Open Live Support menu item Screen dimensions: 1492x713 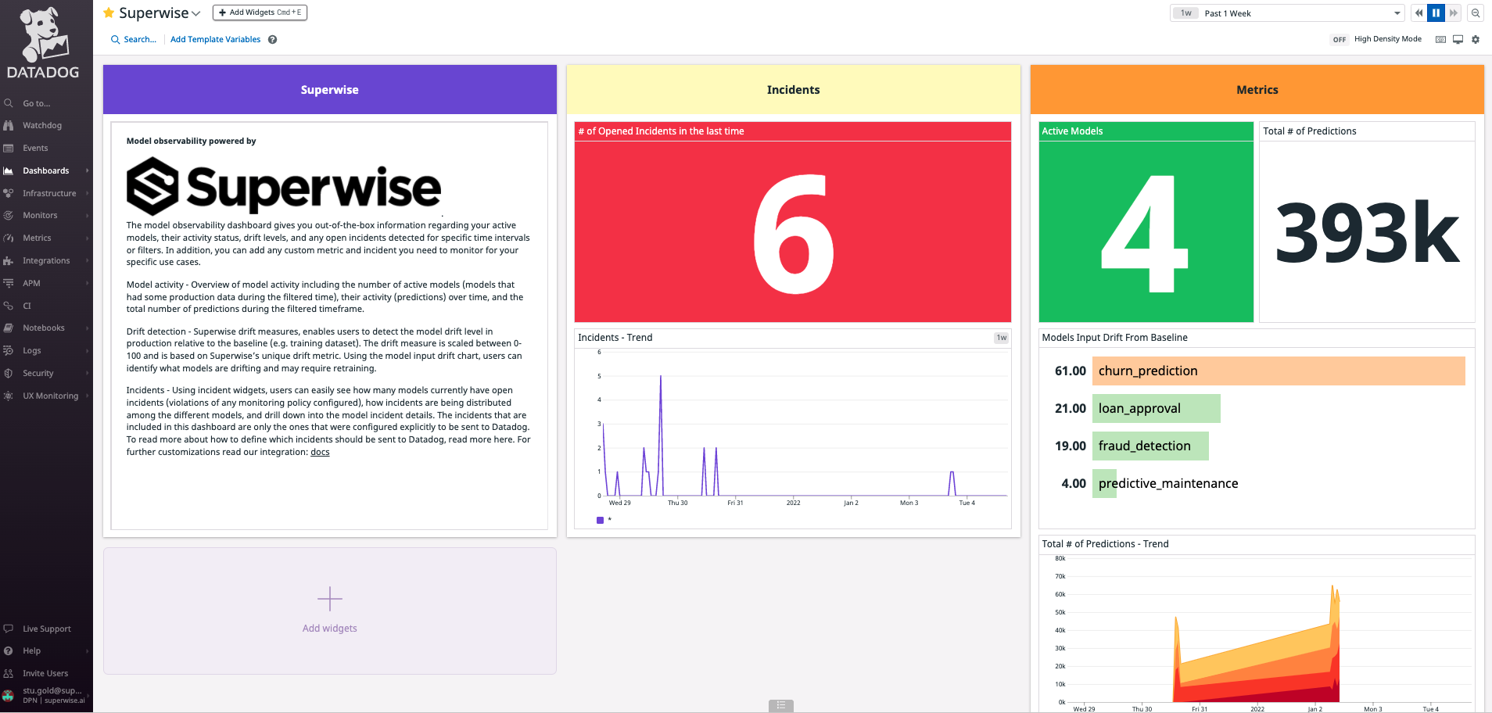click(x=46, y=629)
